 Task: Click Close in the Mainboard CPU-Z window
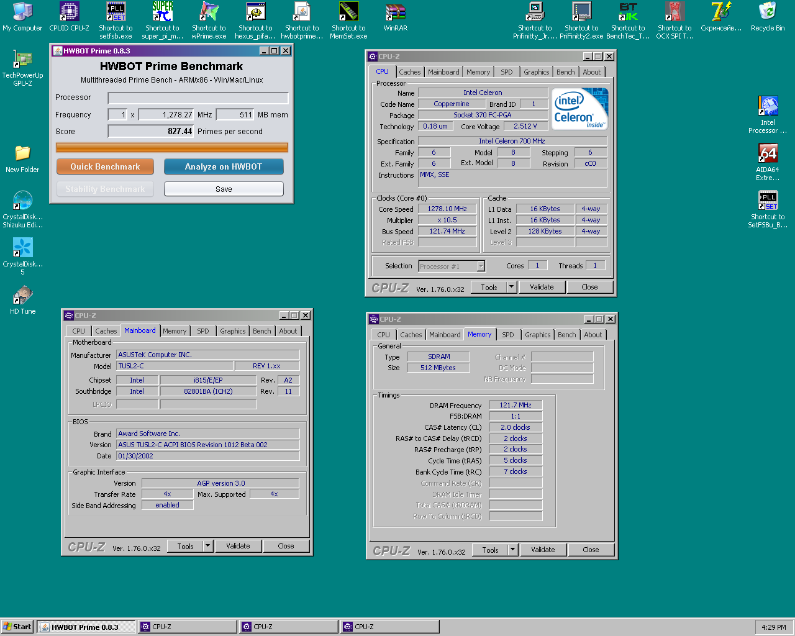286,546
